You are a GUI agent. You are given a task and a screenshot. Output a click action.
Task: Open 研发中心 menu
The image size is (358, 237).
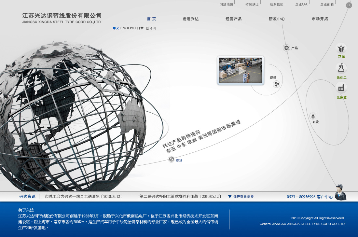click(x=277, y=19)
